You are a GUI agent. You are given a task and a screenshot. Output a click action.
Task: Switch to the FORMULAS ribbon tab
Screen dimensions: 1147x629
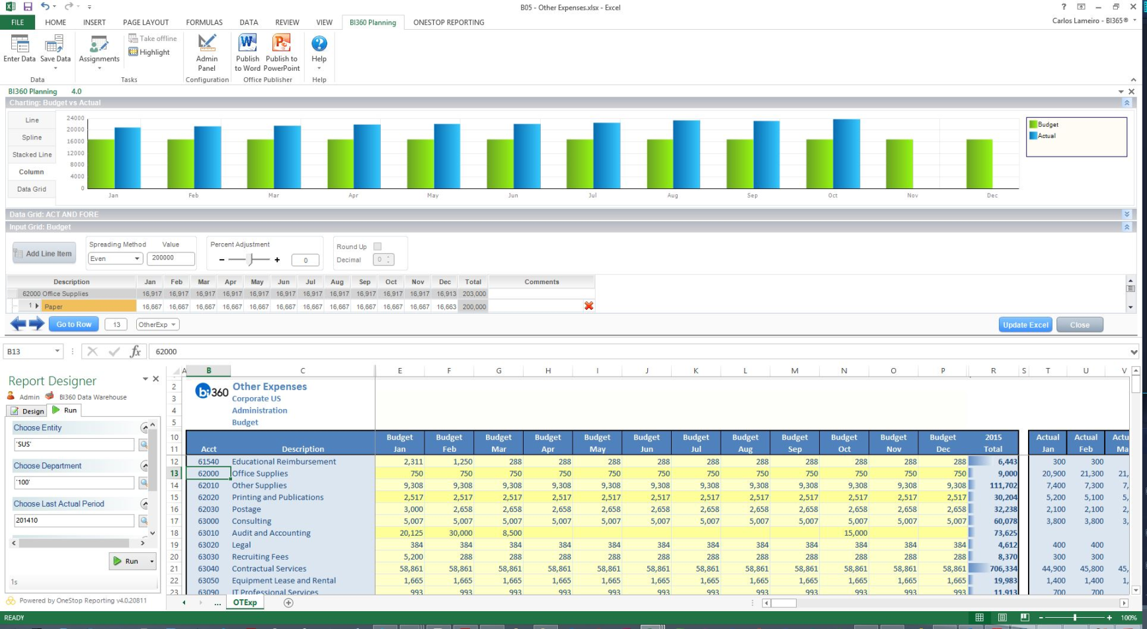[x=204, y=22]
